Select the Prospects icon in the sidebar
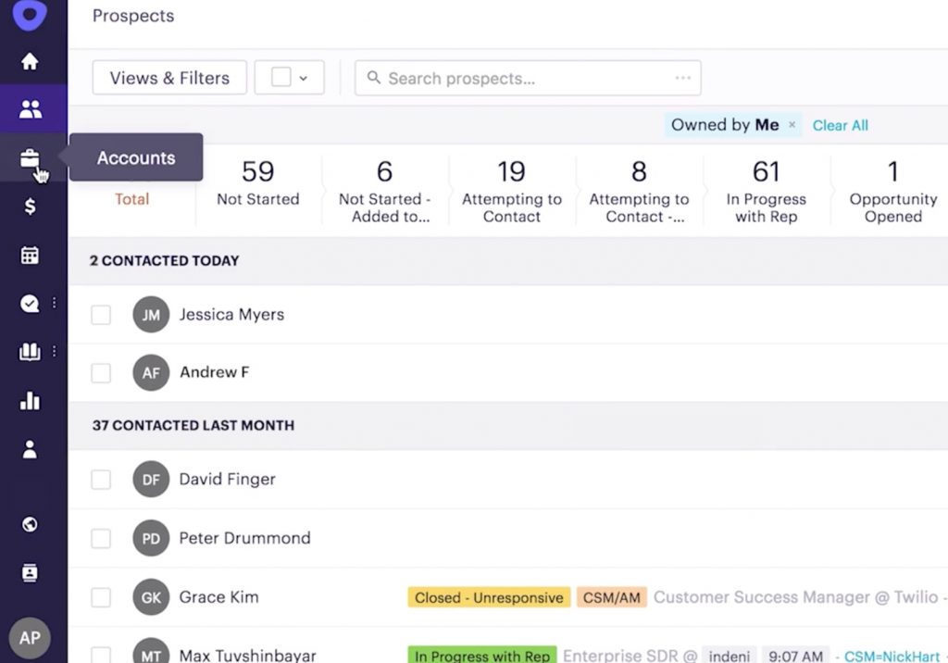This screenshot has height=663, width=948. pos(31,108)
